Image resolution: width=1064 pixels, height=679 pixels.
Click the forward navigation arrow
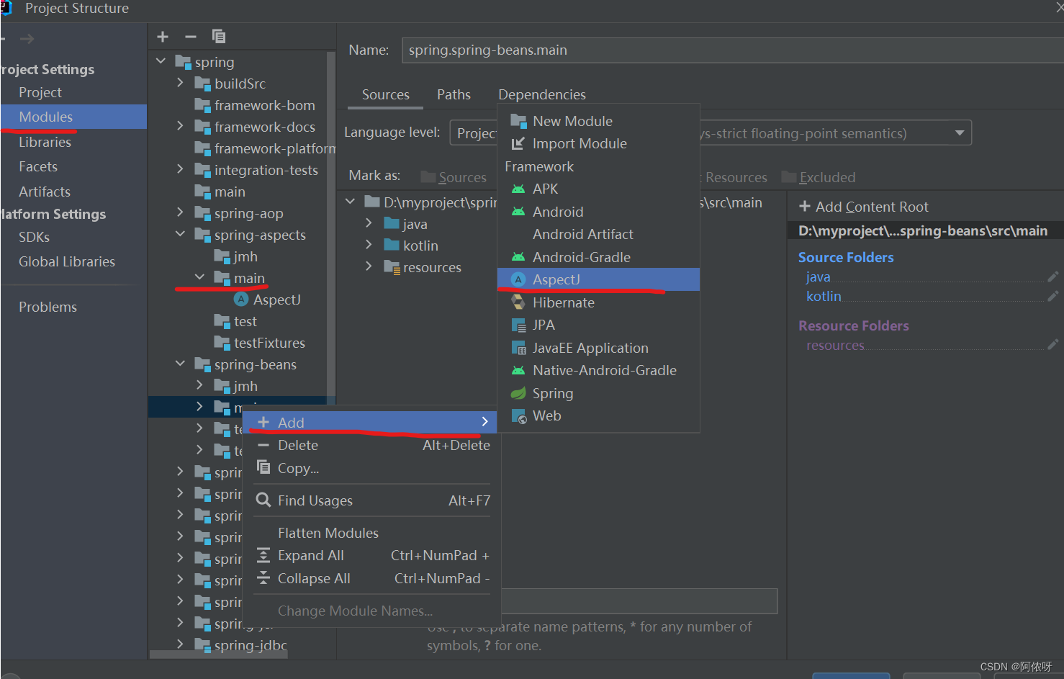(x=27, y=39)
